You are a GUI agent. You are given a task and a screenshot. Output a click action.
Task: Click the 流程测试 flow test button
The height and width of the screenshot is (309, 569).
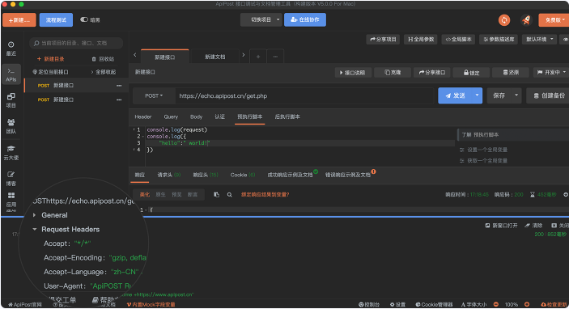coord(56,20)
